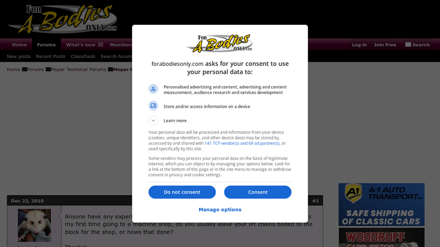Click the dialog's For A Bodies logo

tap(219, 43)
